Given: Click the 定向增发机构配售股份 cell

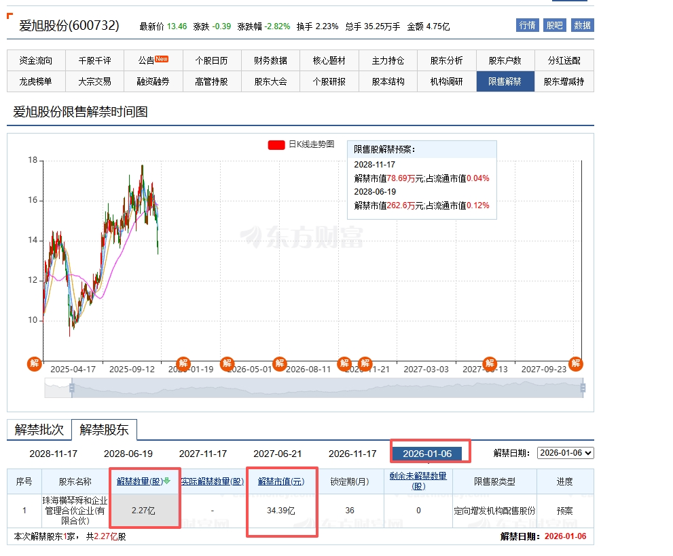Looking at the screenshot, I should (x=494, y=511).
